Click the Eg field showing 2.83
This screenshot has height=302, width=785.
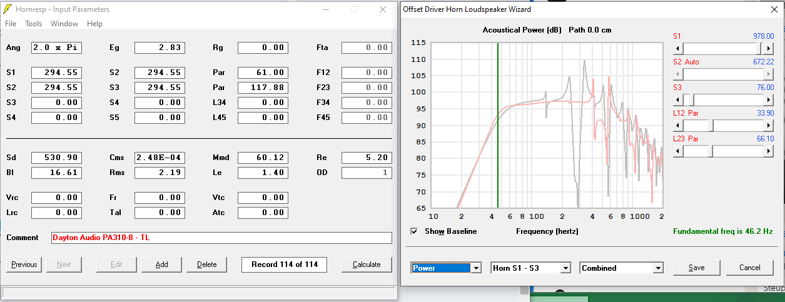(160, 48)
